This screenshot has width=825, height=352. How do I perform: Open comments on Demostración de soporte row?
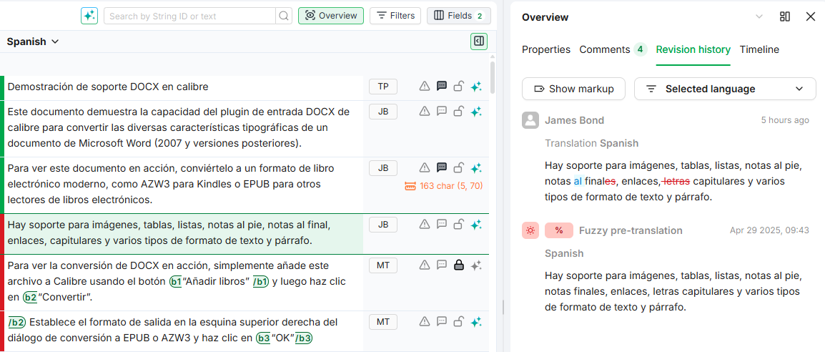point(442,87)
